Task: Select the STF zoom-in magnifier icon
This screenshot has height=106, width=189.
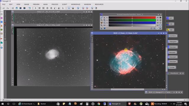Action: coord(104,20)
